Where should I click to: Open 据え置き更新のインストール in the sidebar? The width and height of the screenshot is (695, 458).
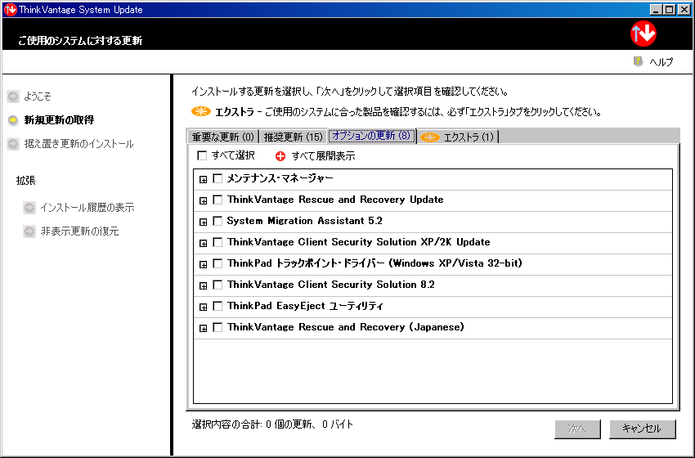coord(78,144)
